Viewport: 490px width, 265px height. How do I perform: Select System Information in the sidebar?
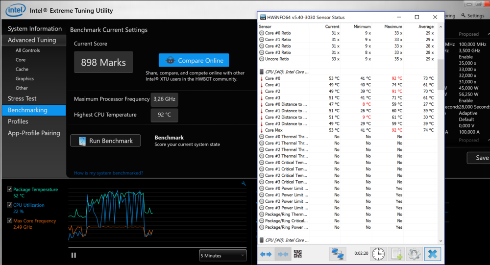pyautogui.click(x=34, y=28)
